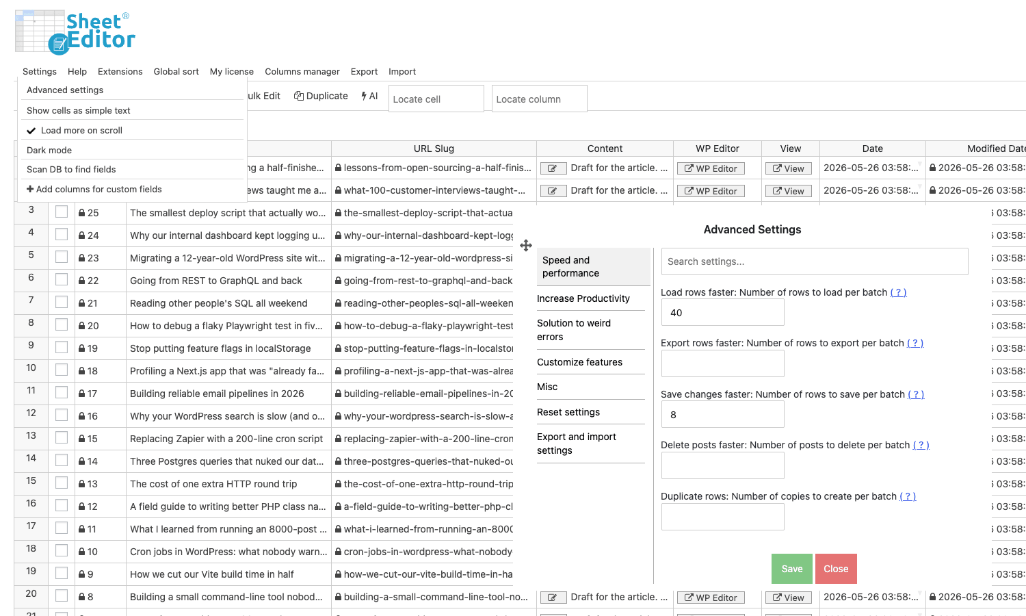1026x616 pixels.
Task: Click the Sheet Editor logo
Action: coord(75,32)
